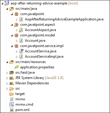This screenshot has height=113, width=110.
Task: Click the AopAfterReturningAdviceExampleApplication.java file icon
Action: point(21,19)
